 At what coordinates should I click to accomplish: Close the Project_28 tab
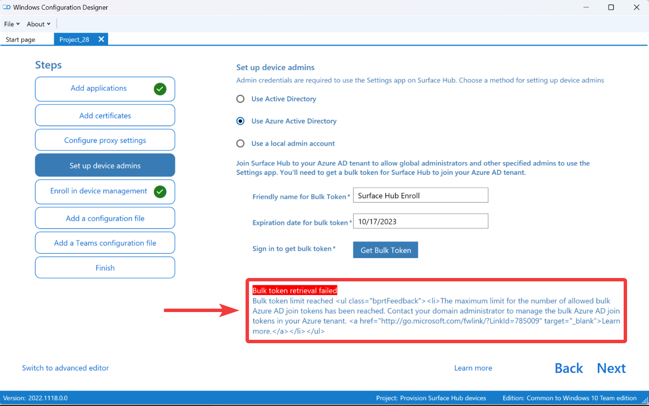(x=101, y=39)
